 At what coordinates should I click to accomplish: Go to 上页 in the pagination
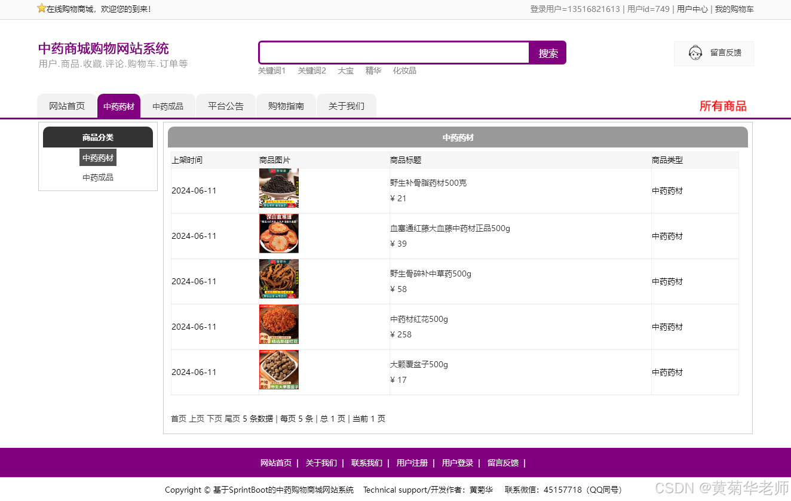tap(197, 419)
